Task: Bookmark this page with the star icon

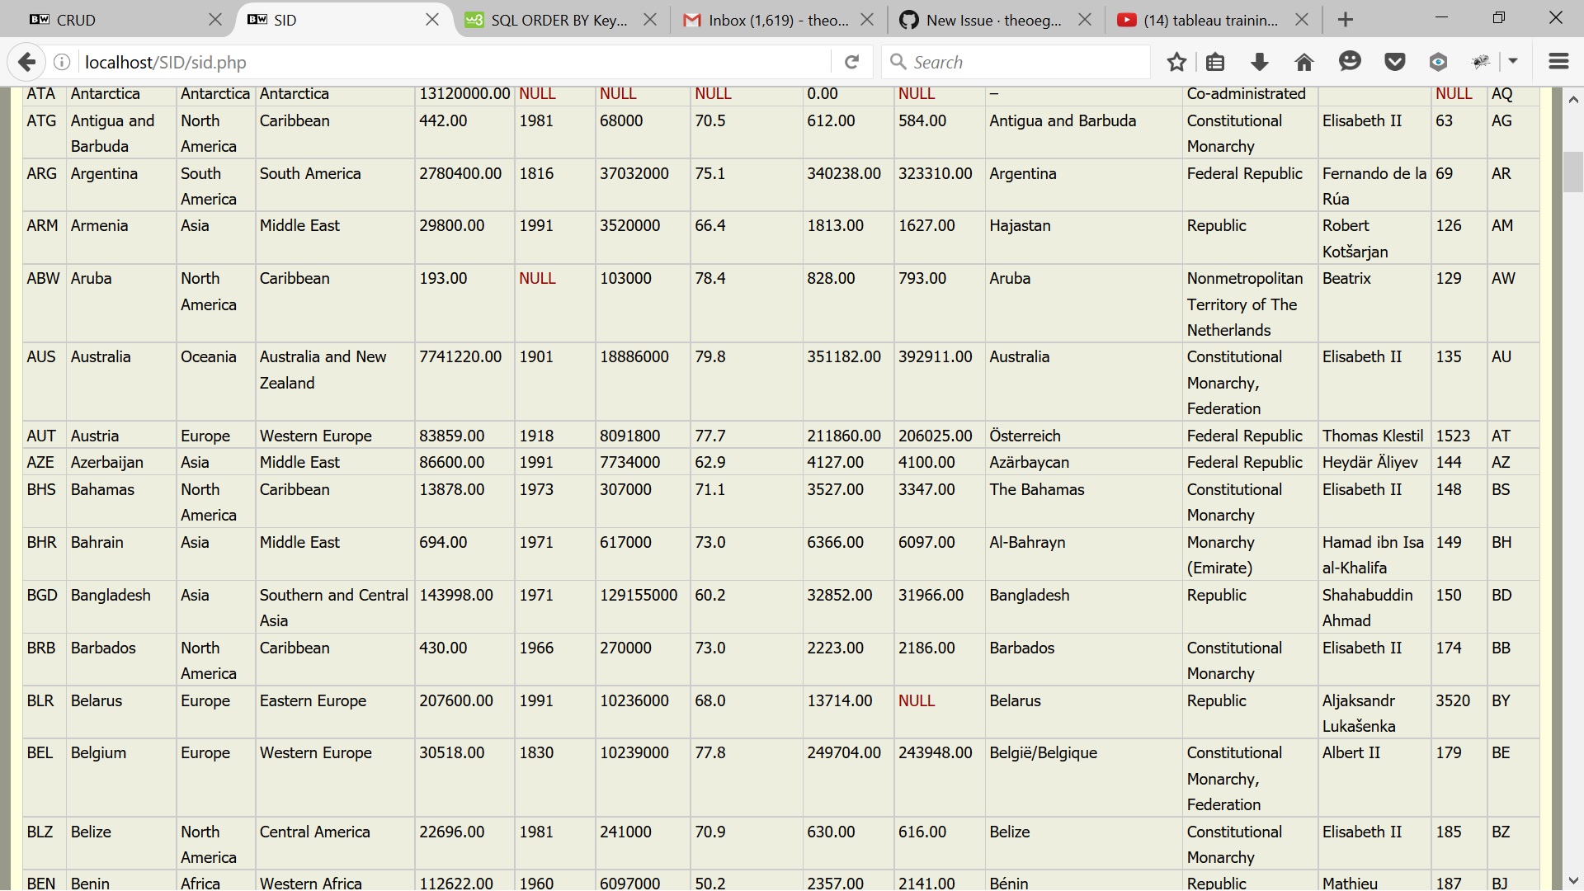Action: click(x=1176, y=62)
